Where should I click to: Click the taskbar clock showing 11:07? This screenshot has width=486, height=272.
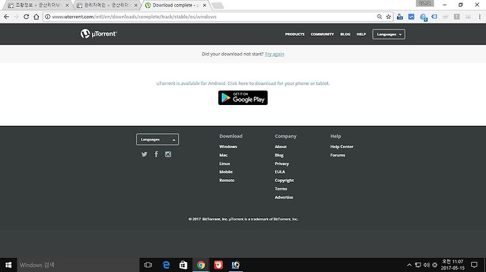[452, 265]
